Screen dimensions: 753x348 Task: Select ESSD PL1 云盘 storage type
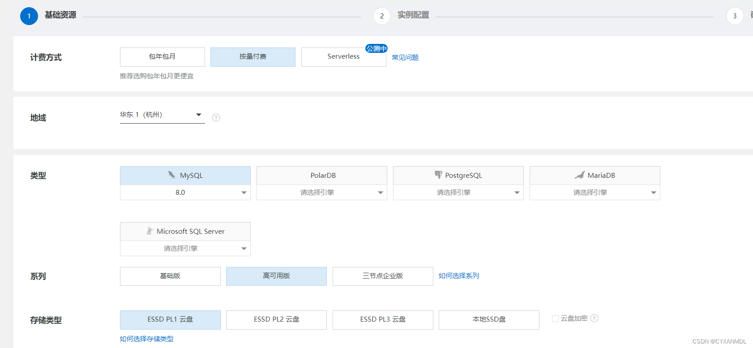pyautogui.click(x=170, y=320)
